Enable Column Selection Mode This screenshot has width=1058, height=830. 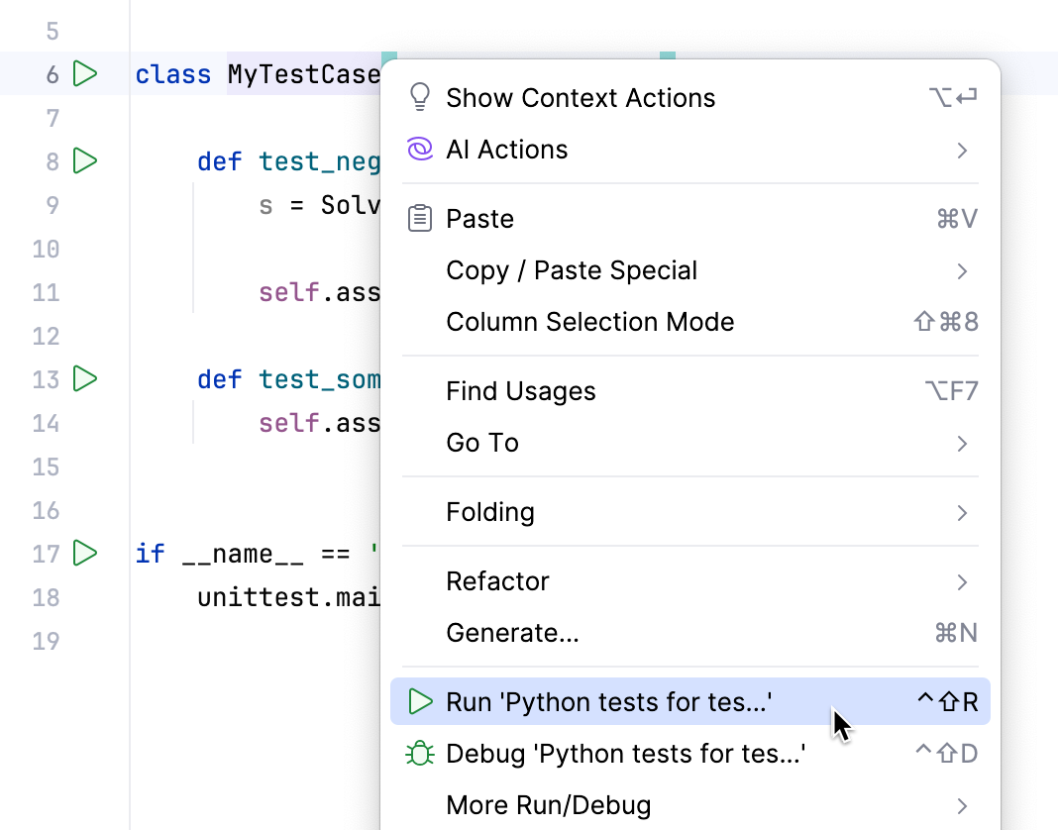pos(590,321)
